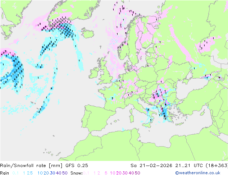The width and height of the screenshot is (228, 176).
Task: Select the "GFS 0.25" model label
Action: point(77,166)
